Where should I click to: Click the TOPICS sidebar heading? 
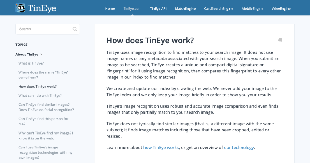tap(21, 45)
